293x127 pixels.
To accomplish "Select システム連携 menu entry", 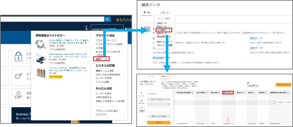I will [x=102, y=82].
